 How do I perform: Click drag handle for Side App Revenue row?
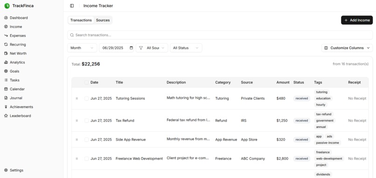pyautogui.click(x=77, y=139)
